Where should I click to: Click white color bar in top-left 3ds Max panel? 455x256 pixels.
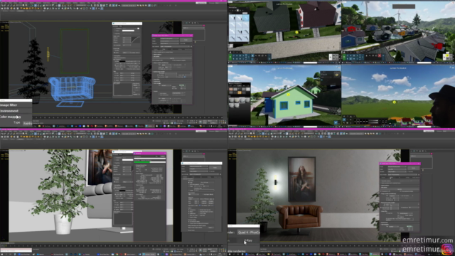128,31
